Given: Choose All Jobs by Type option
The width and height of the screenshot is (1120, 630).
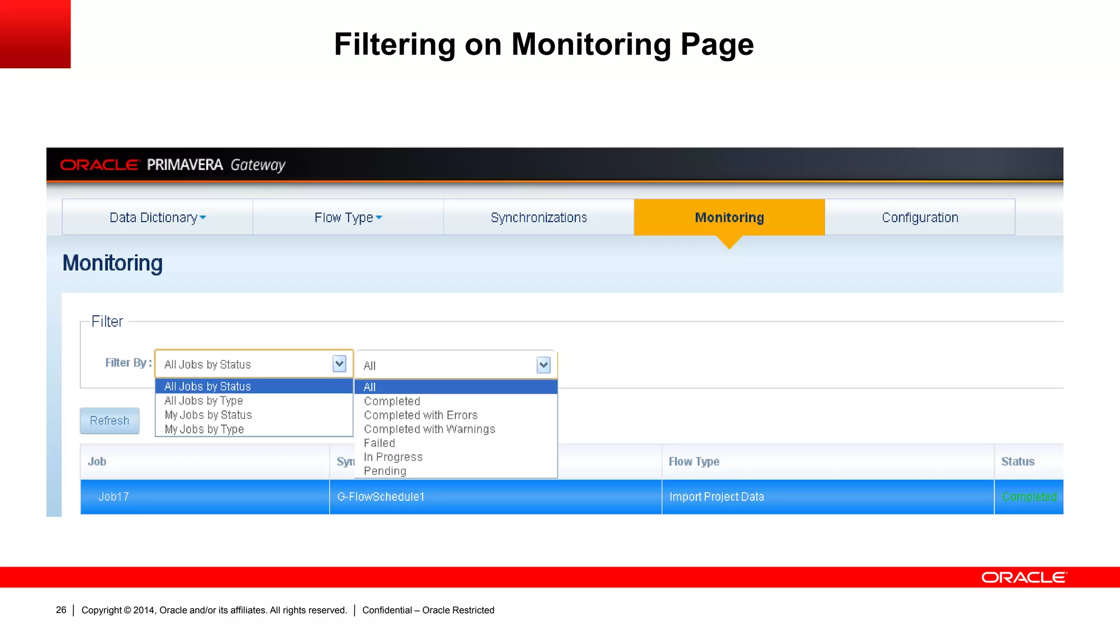Looking at the screenshot, I should coord(254,400).
